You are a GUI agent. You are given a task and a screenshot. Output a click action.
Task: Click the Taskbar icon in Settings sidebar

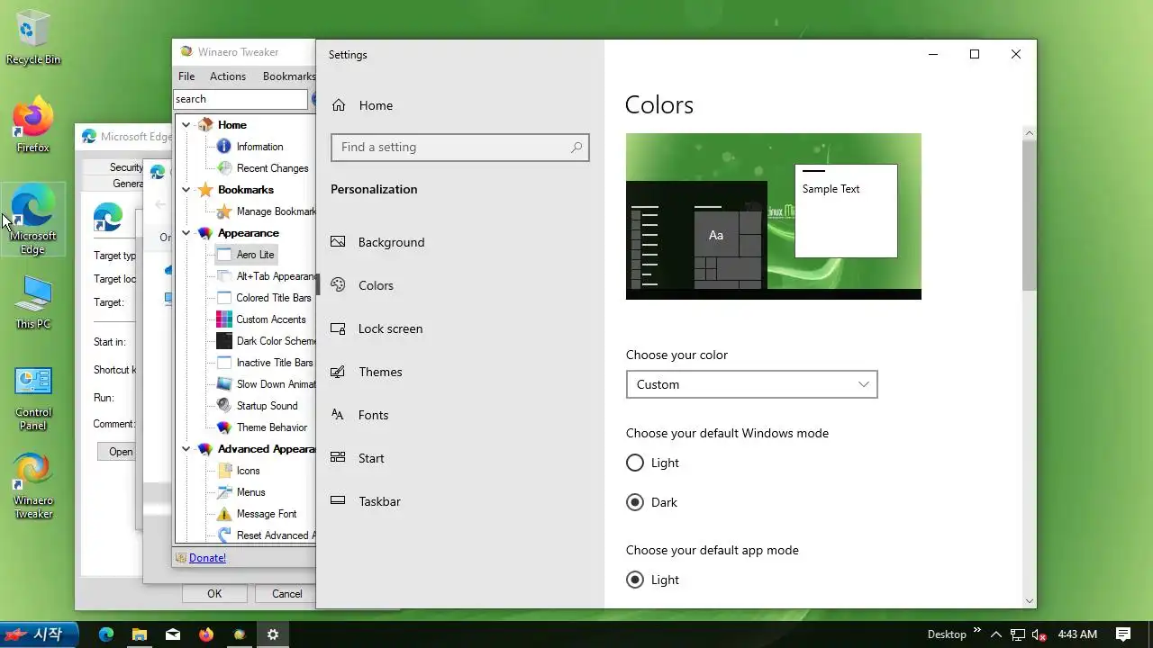(x=338, y=501)
